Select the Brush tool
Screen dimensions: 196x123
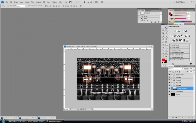[x=166, y=36]
